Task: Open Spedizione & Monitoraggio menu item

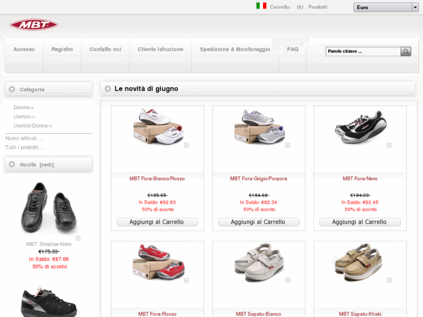Action: (x=235, y=49)
